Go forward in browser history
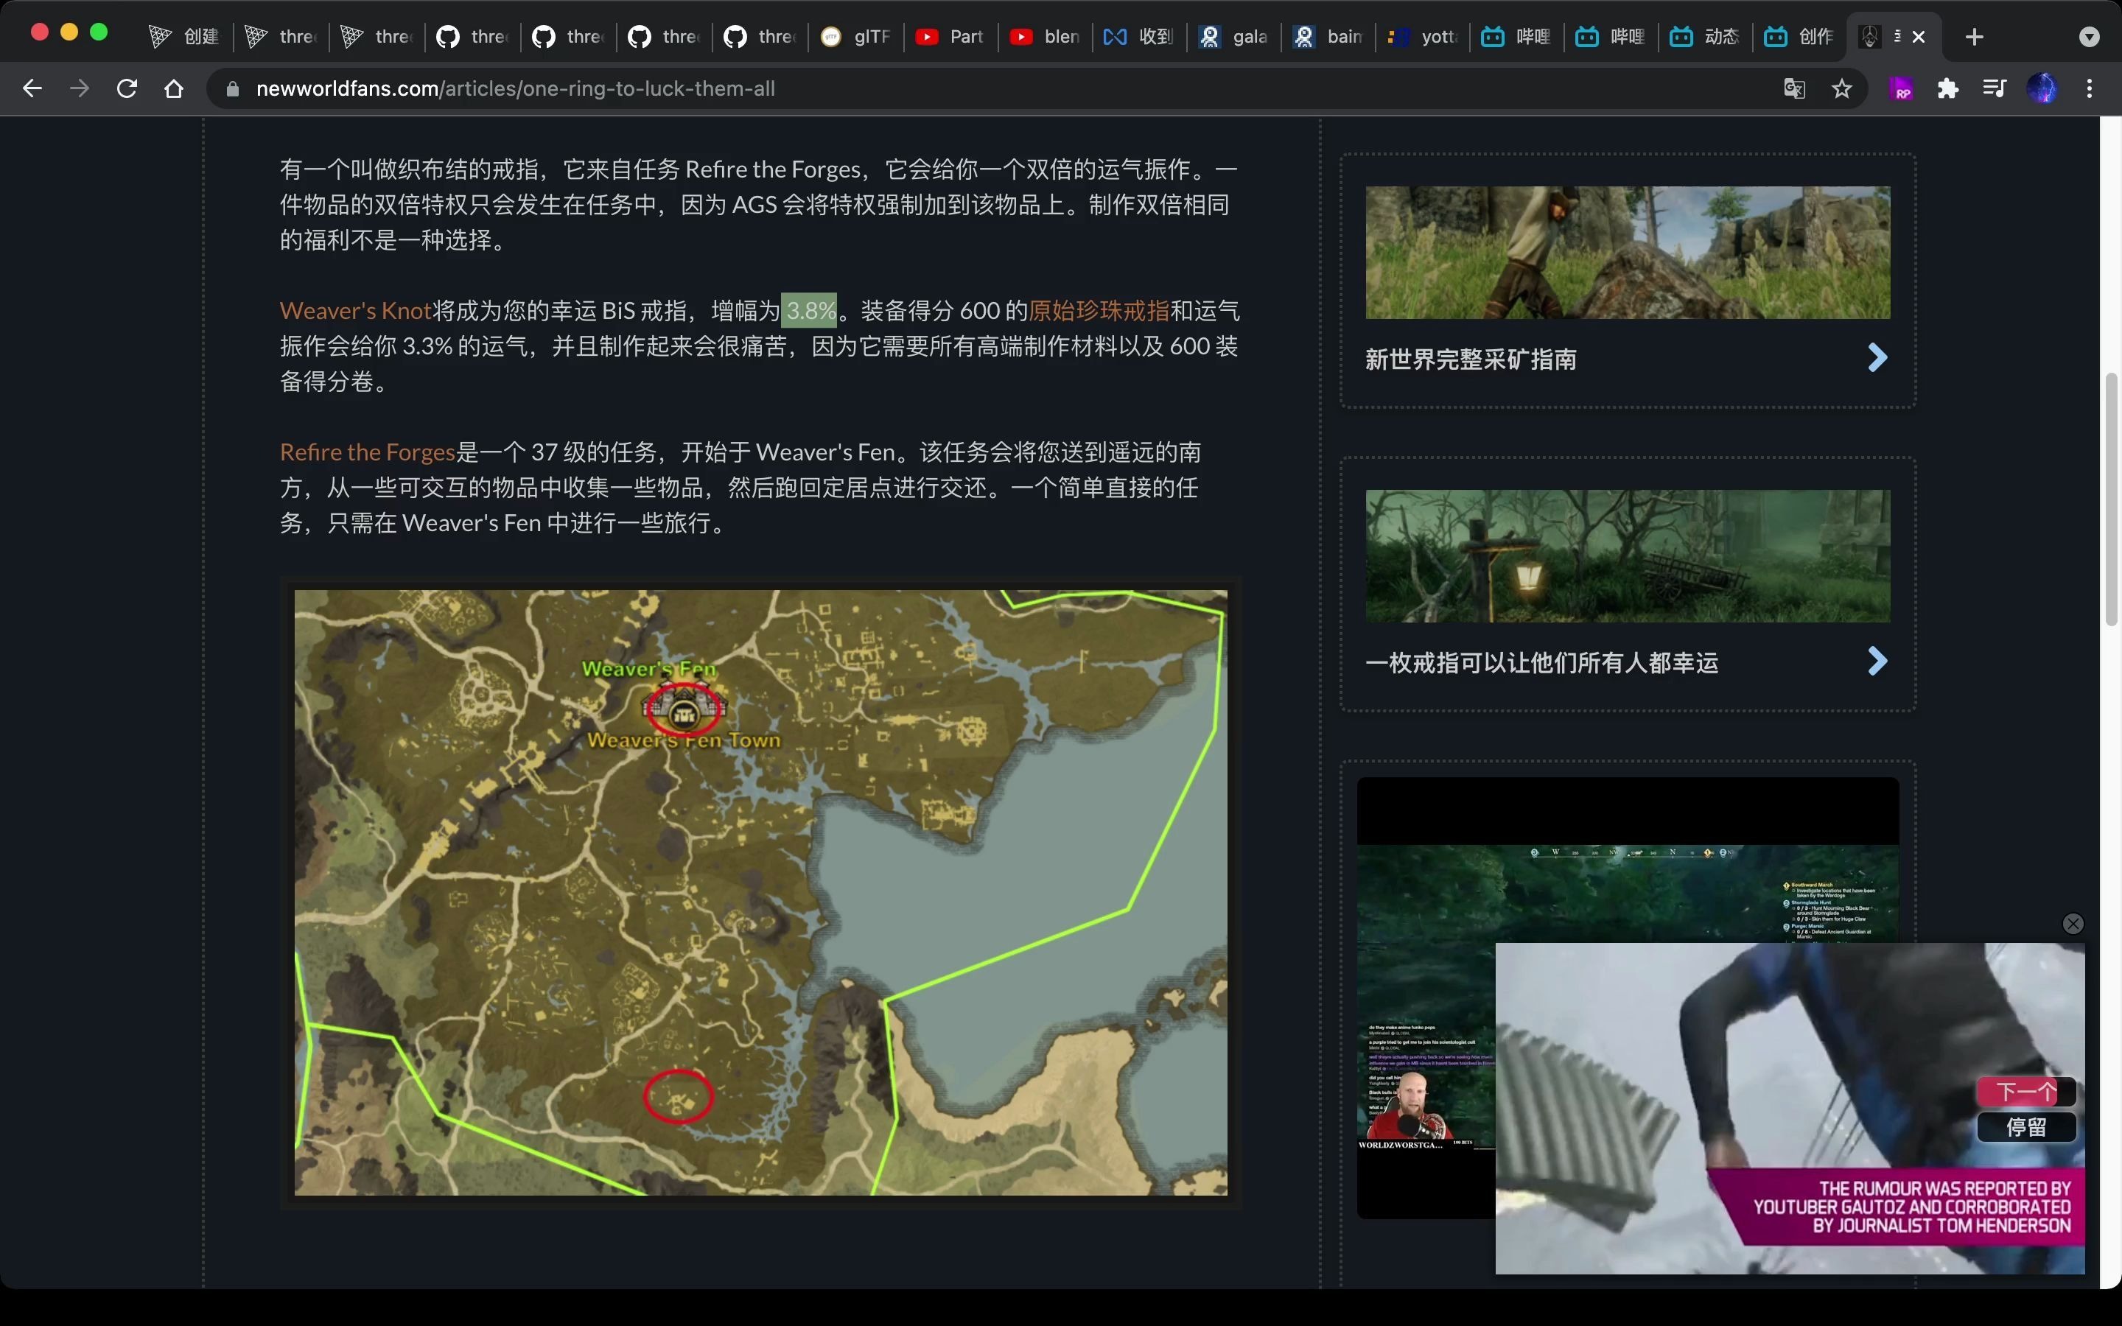2122x1326 pixels. tap(80, 88)
